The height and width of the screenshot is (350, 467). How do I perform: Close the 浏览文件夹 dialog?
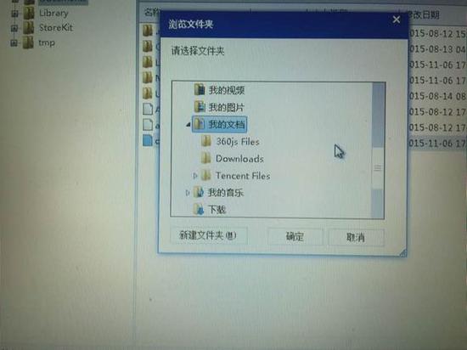[397, 20]
